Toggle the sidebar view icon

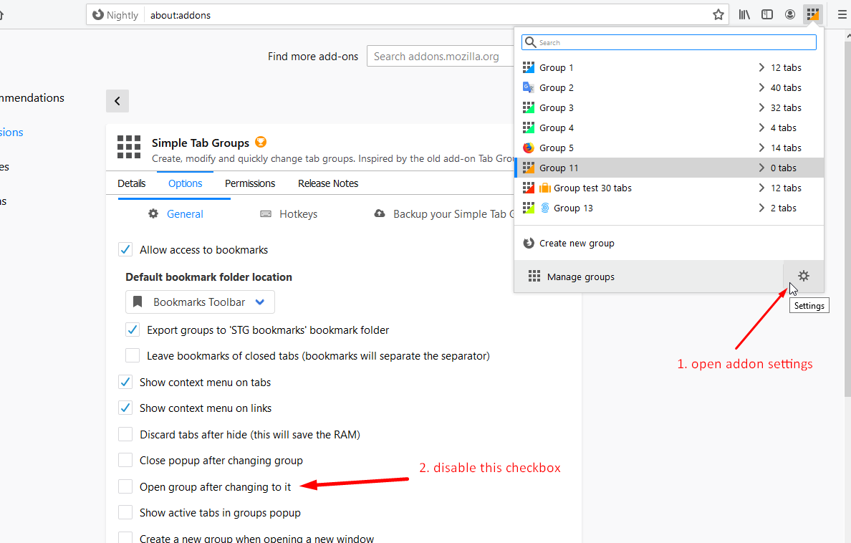(767, 14)
